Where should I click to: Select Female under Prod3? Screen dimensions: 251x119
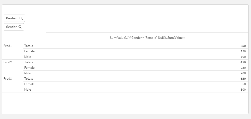[29, 84]
